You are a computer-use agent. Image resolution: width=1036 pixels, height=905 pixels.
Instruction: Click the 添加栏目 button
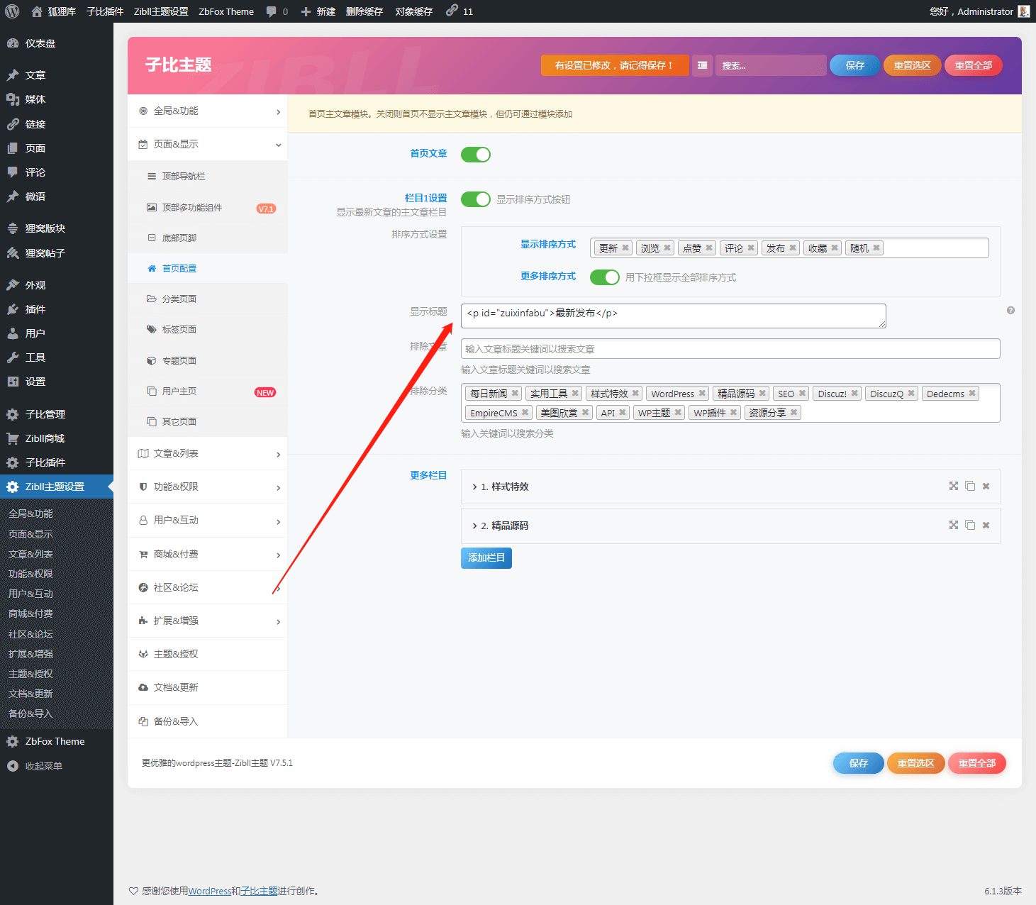click(486, 558)
